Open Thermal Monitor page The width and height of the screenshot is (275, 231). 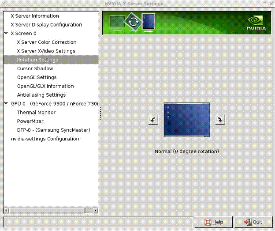(x=36, y=113)
